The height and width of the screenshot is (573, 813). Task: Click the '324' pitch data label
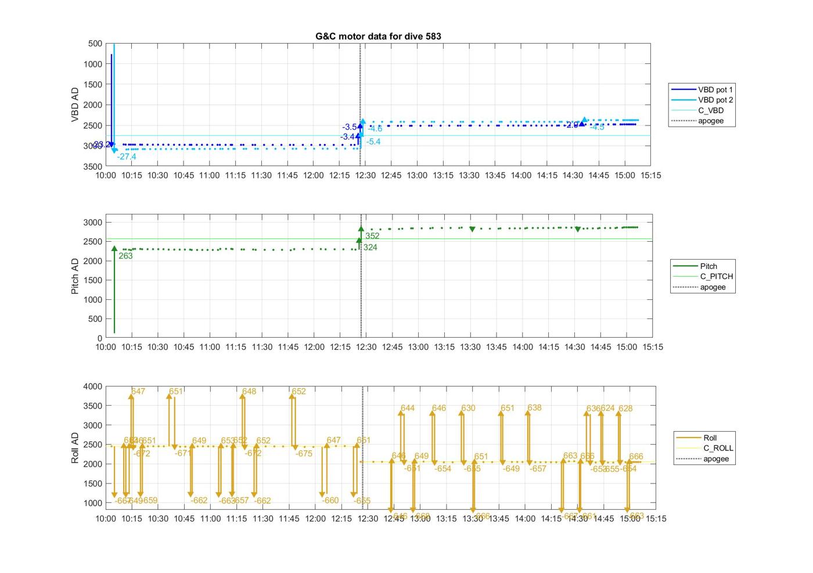pyautogui.click(x=370, y=248)
